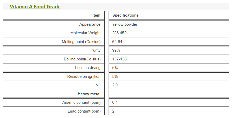Select the Lead content(ppm) label

click(84, 111)
